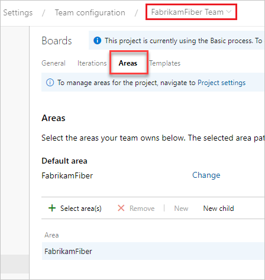
Task: Click the FabrikamFiber default area name
Action: tap(67, 175)
